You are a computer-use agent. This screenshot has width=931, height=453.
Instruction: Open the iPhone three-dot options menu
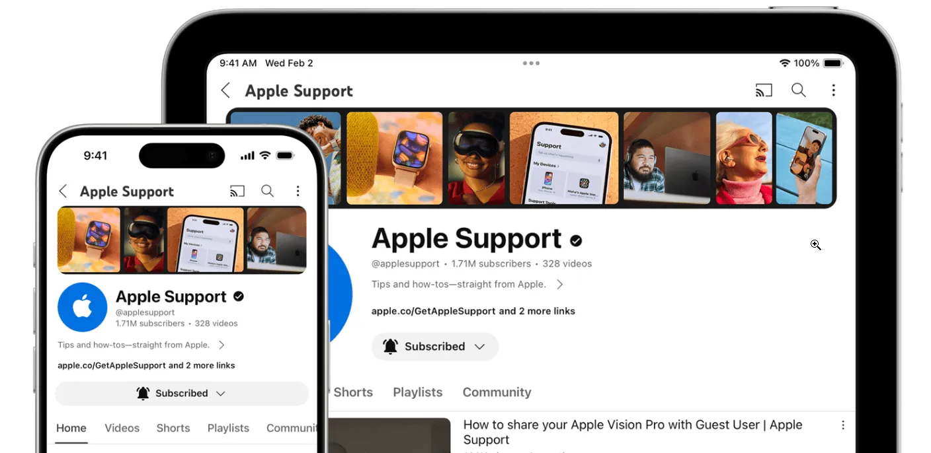coord(298,192)
